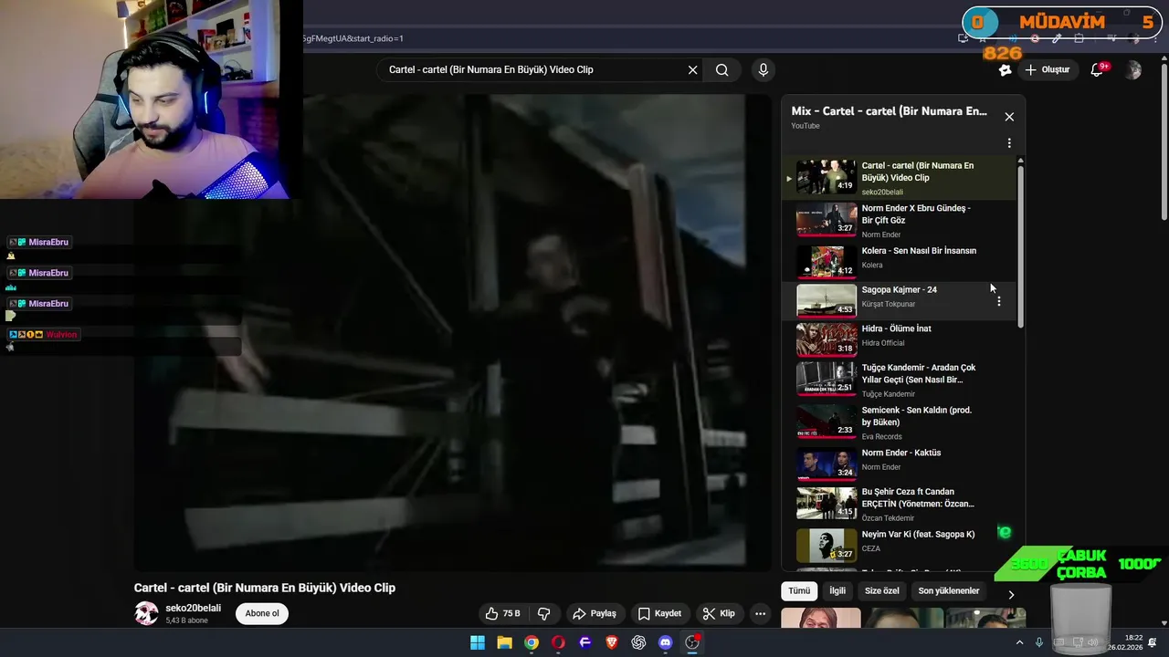Select the Tümü filter chip

(x=799, y=591)
